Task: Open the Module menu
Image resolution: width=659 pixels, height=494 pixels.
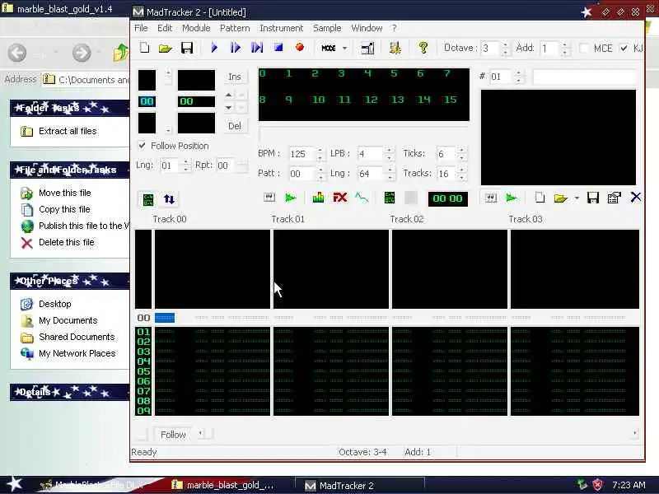Action: click(196, 28)
